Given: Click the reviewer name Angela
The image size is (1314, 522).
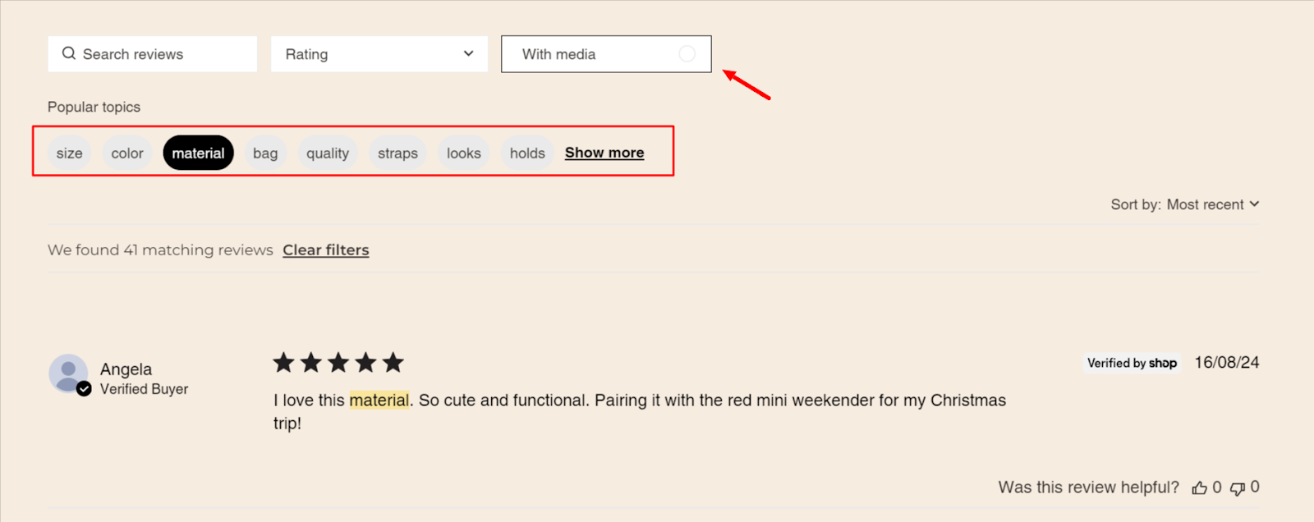Looking at the screenshot, I should 126,369.
